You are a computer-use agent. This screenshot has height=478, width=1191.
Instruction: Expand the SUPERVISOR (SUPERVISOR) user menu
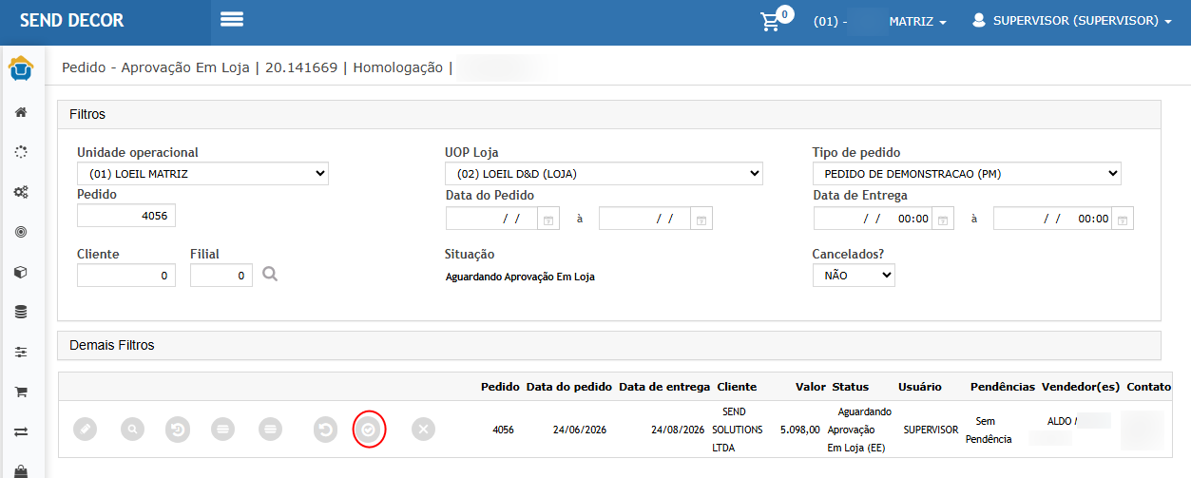click(x=1072, y=20)
